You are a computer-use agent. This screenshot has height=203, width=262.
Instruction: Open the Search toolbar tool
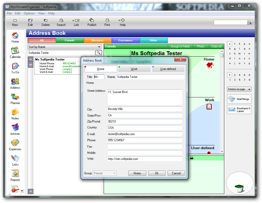tap(61, 22)
